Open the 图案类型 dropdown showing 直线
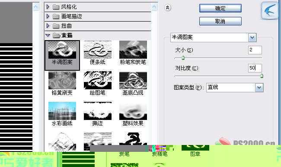This screenshot has height=167, width=281. click(x=259, y=88)
